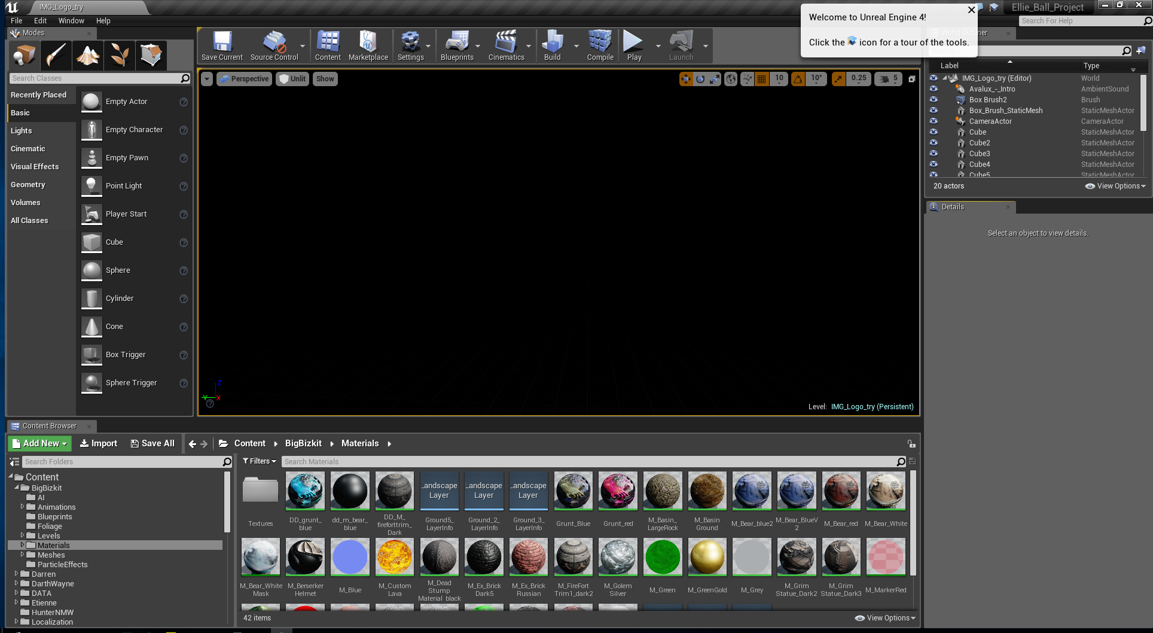This screenshot has width=1153, height=633.
Task: Toggle rotation snapping in the viewport
Action: pos(798,79)
